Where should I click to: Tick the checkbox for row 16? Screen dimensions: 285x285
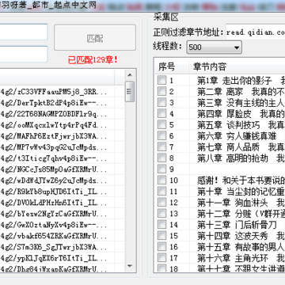pos(161,247)
